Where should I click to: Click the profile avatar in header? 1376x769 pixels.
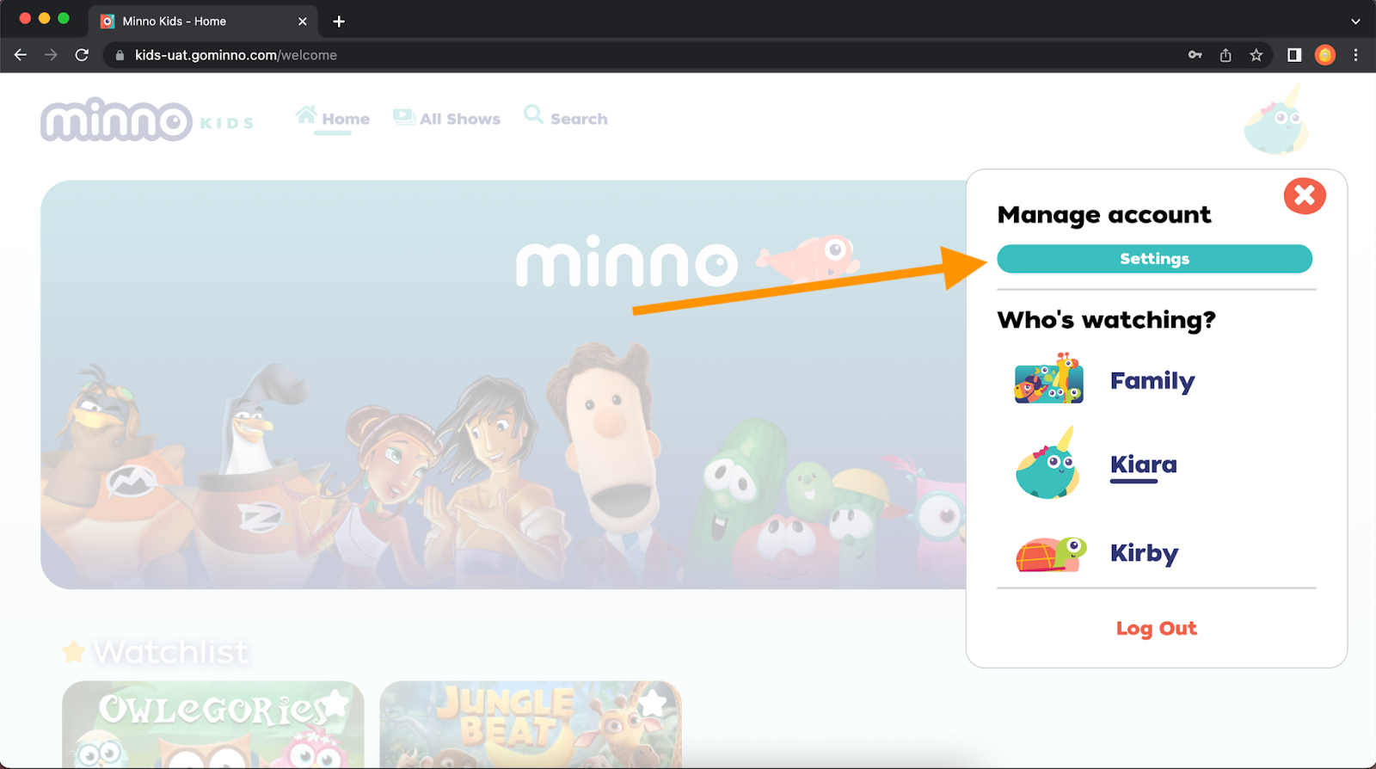pyautogui.click(x=1276, y=123)
